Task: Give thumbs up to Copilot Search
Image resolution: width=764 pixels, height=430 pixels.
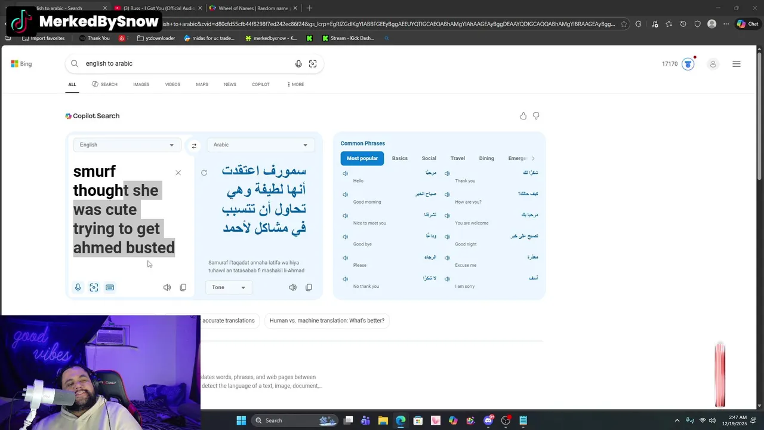Action: point(523,116)
